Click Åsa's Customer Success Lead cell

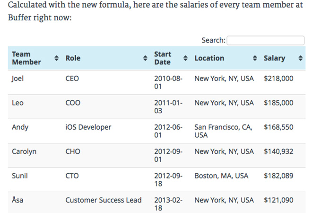click(x=104, y=200)
